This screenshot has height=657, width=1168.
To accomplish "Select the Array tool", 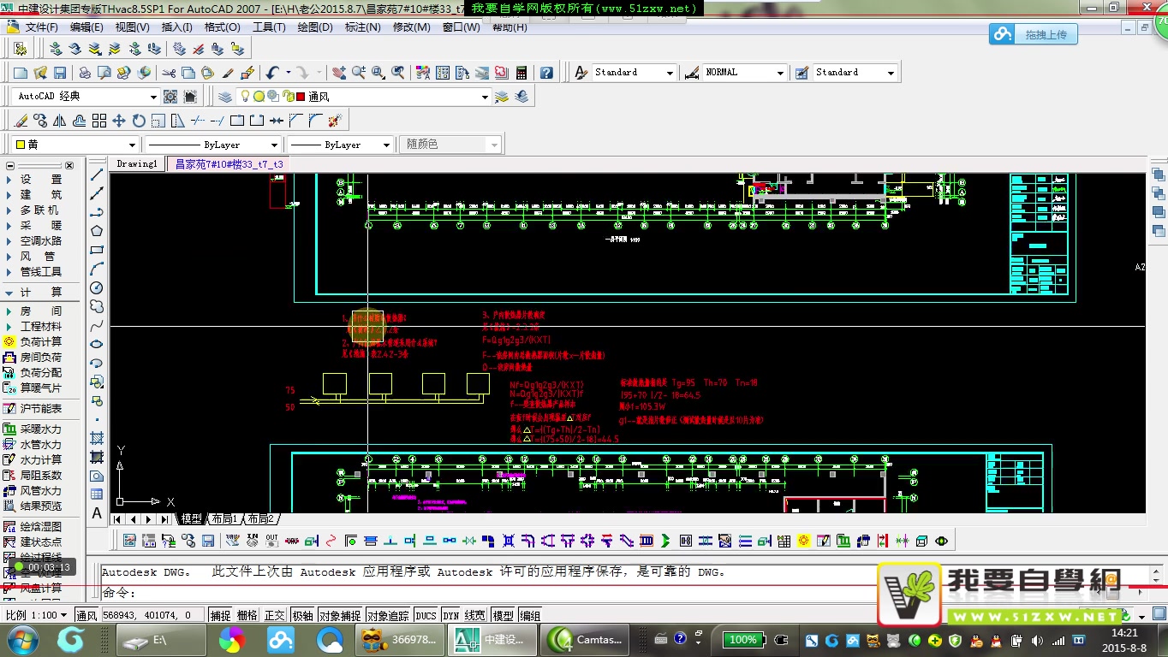I will 99,121.
